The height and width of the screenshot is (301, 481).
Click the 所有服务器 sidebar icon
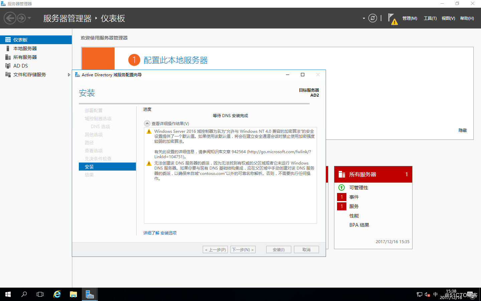point(8,57)
